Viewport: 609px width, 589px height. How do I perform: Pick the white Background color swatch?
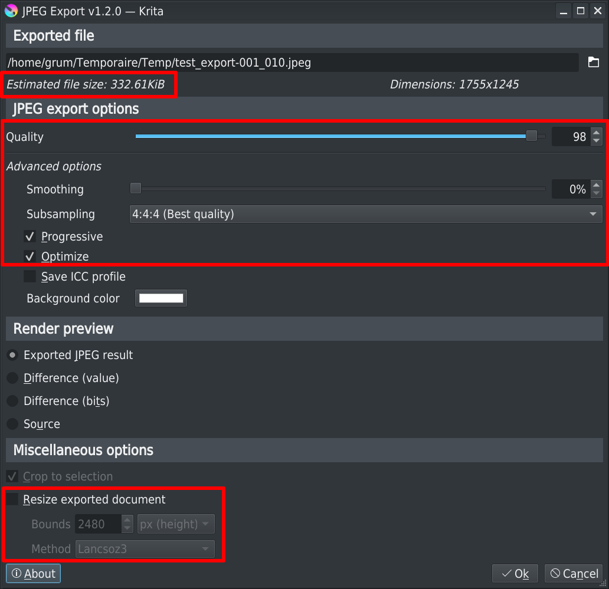coord(161,298)
